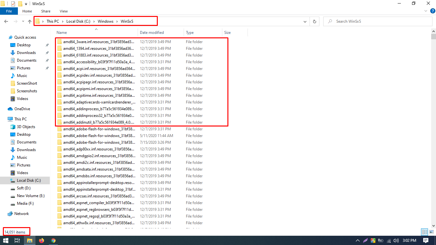436x245 pixels.
Task: Switch to the Share ribbon tab
Action: [x=46, y=11]
